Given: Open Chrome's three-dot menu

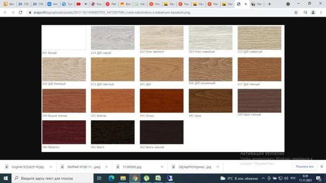Looking at the screenshot, I should pos(321,13).
